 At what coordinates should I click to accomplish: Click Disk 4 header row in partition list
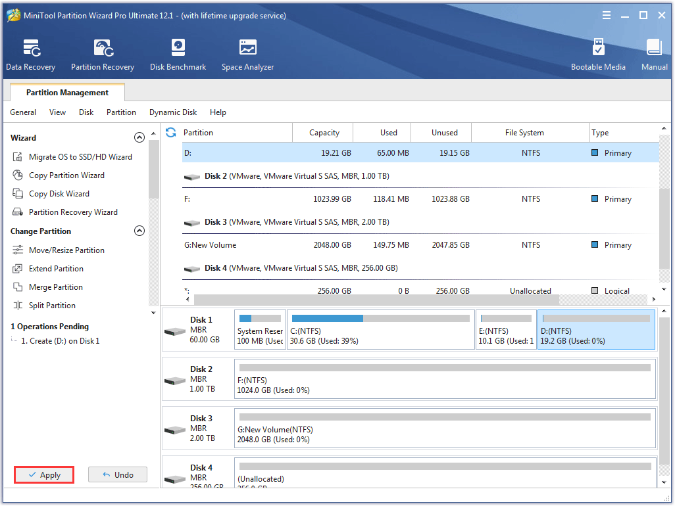tap(420, 268)
